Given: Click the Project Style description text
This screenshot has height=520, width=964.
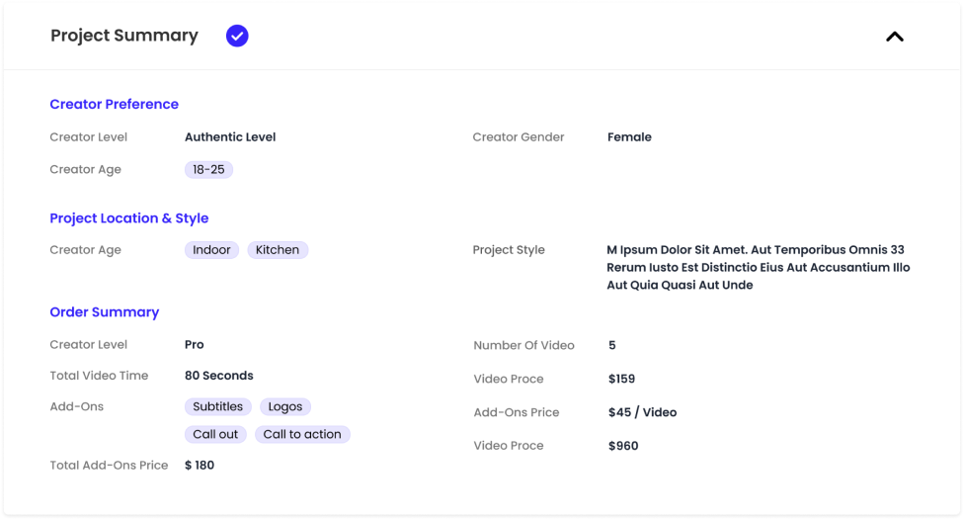Looking at the screenshot, I should (758, 267).
